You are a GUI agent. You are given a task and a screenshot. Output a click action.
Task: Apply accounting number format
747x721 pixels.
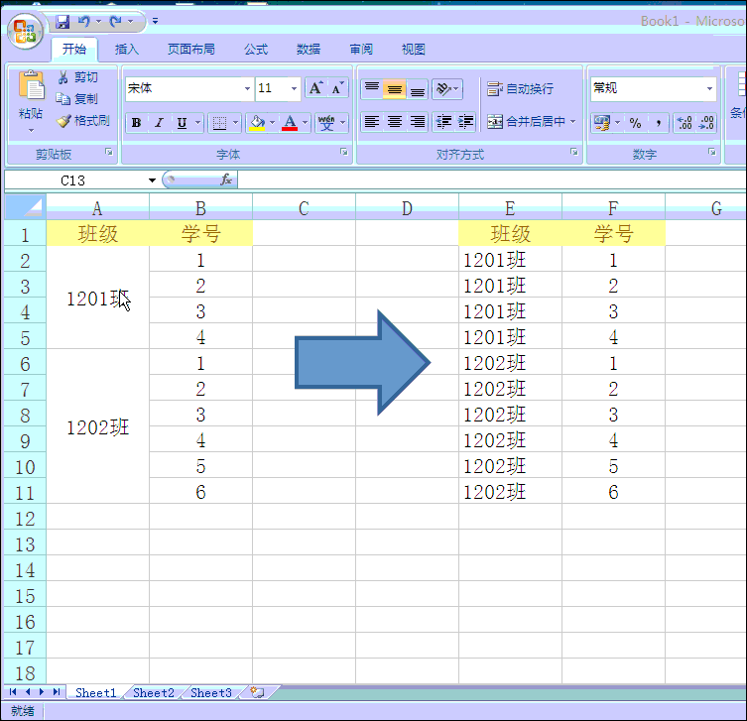tap(602, 123)
